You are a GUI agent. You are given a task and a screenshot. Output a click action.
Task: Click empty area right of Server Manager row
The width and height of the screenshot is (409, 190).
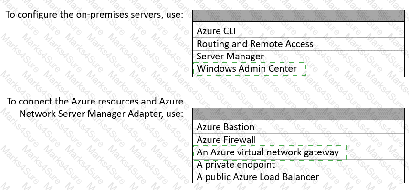coord(334,57)
